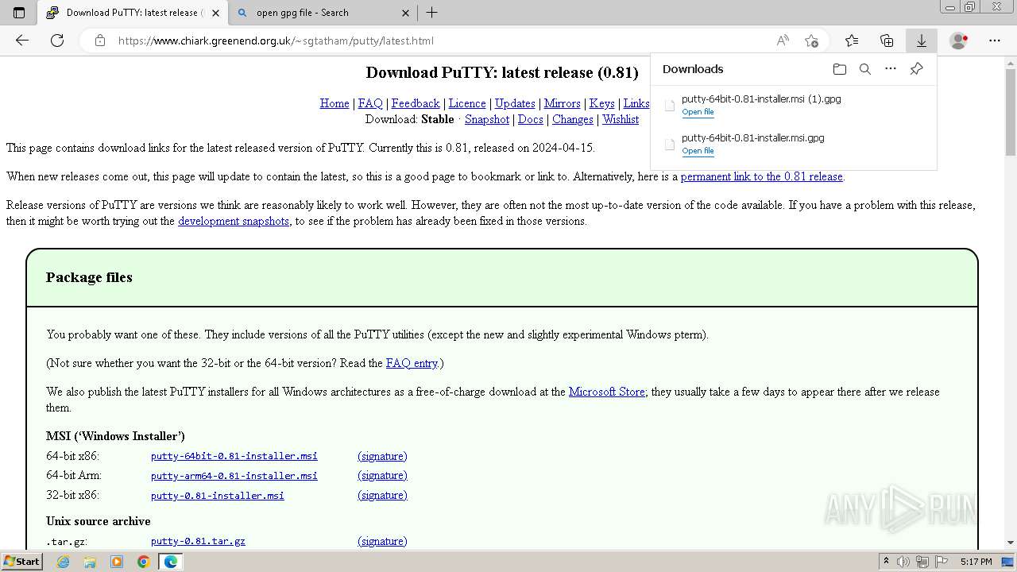Open Tab actions menu icon

tap(19, 13)
